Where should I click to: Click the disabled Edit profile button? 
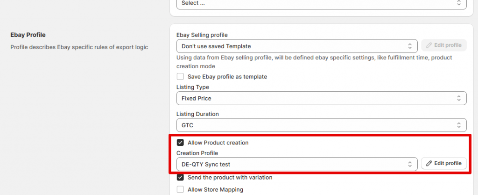click(x=444, y=45)
